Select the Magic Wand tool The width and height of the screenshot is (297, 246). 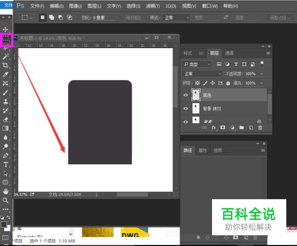[6, 56]
